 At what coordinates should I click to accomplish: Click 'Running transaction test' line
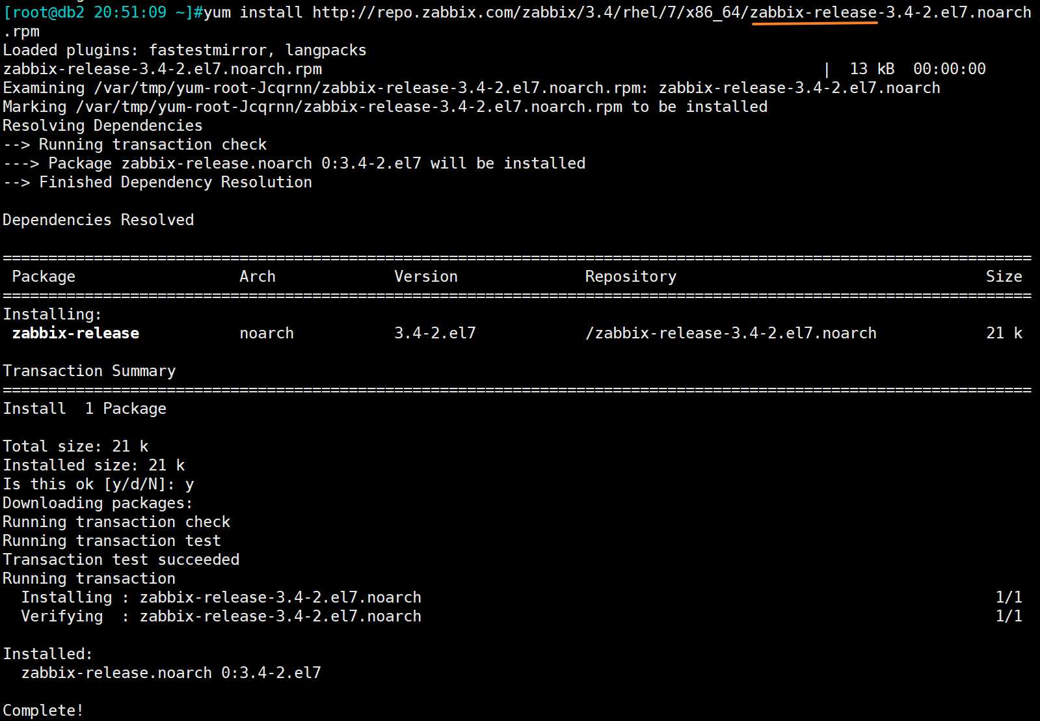coord(112,541)
